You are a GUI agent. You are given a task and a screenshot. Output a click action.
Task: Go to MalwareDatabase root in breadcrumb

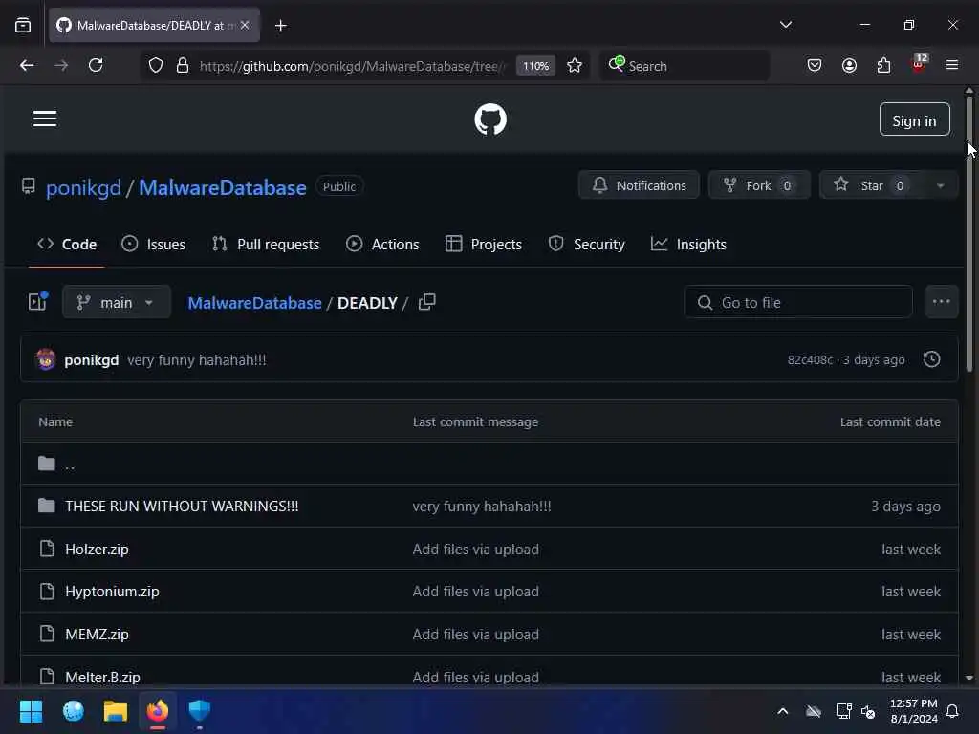pyautogui.click(x=254, y=303)
